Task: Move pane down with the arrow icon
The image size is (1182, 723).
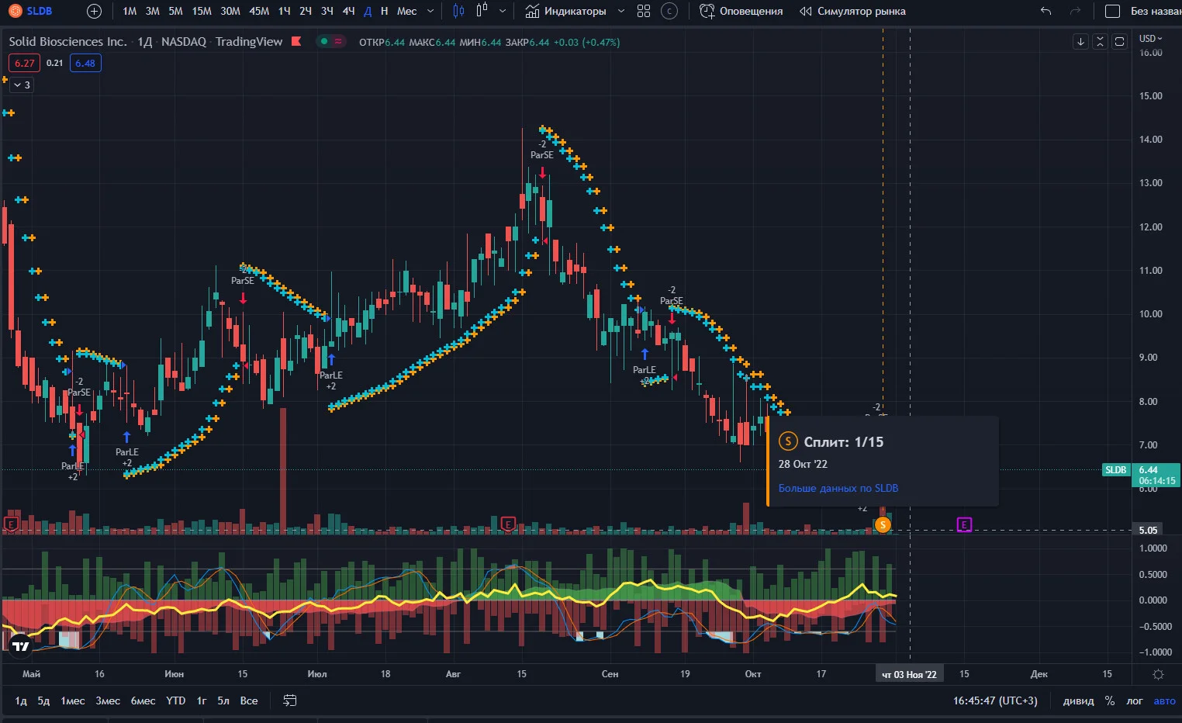Action: click(x=1080, y=42)
